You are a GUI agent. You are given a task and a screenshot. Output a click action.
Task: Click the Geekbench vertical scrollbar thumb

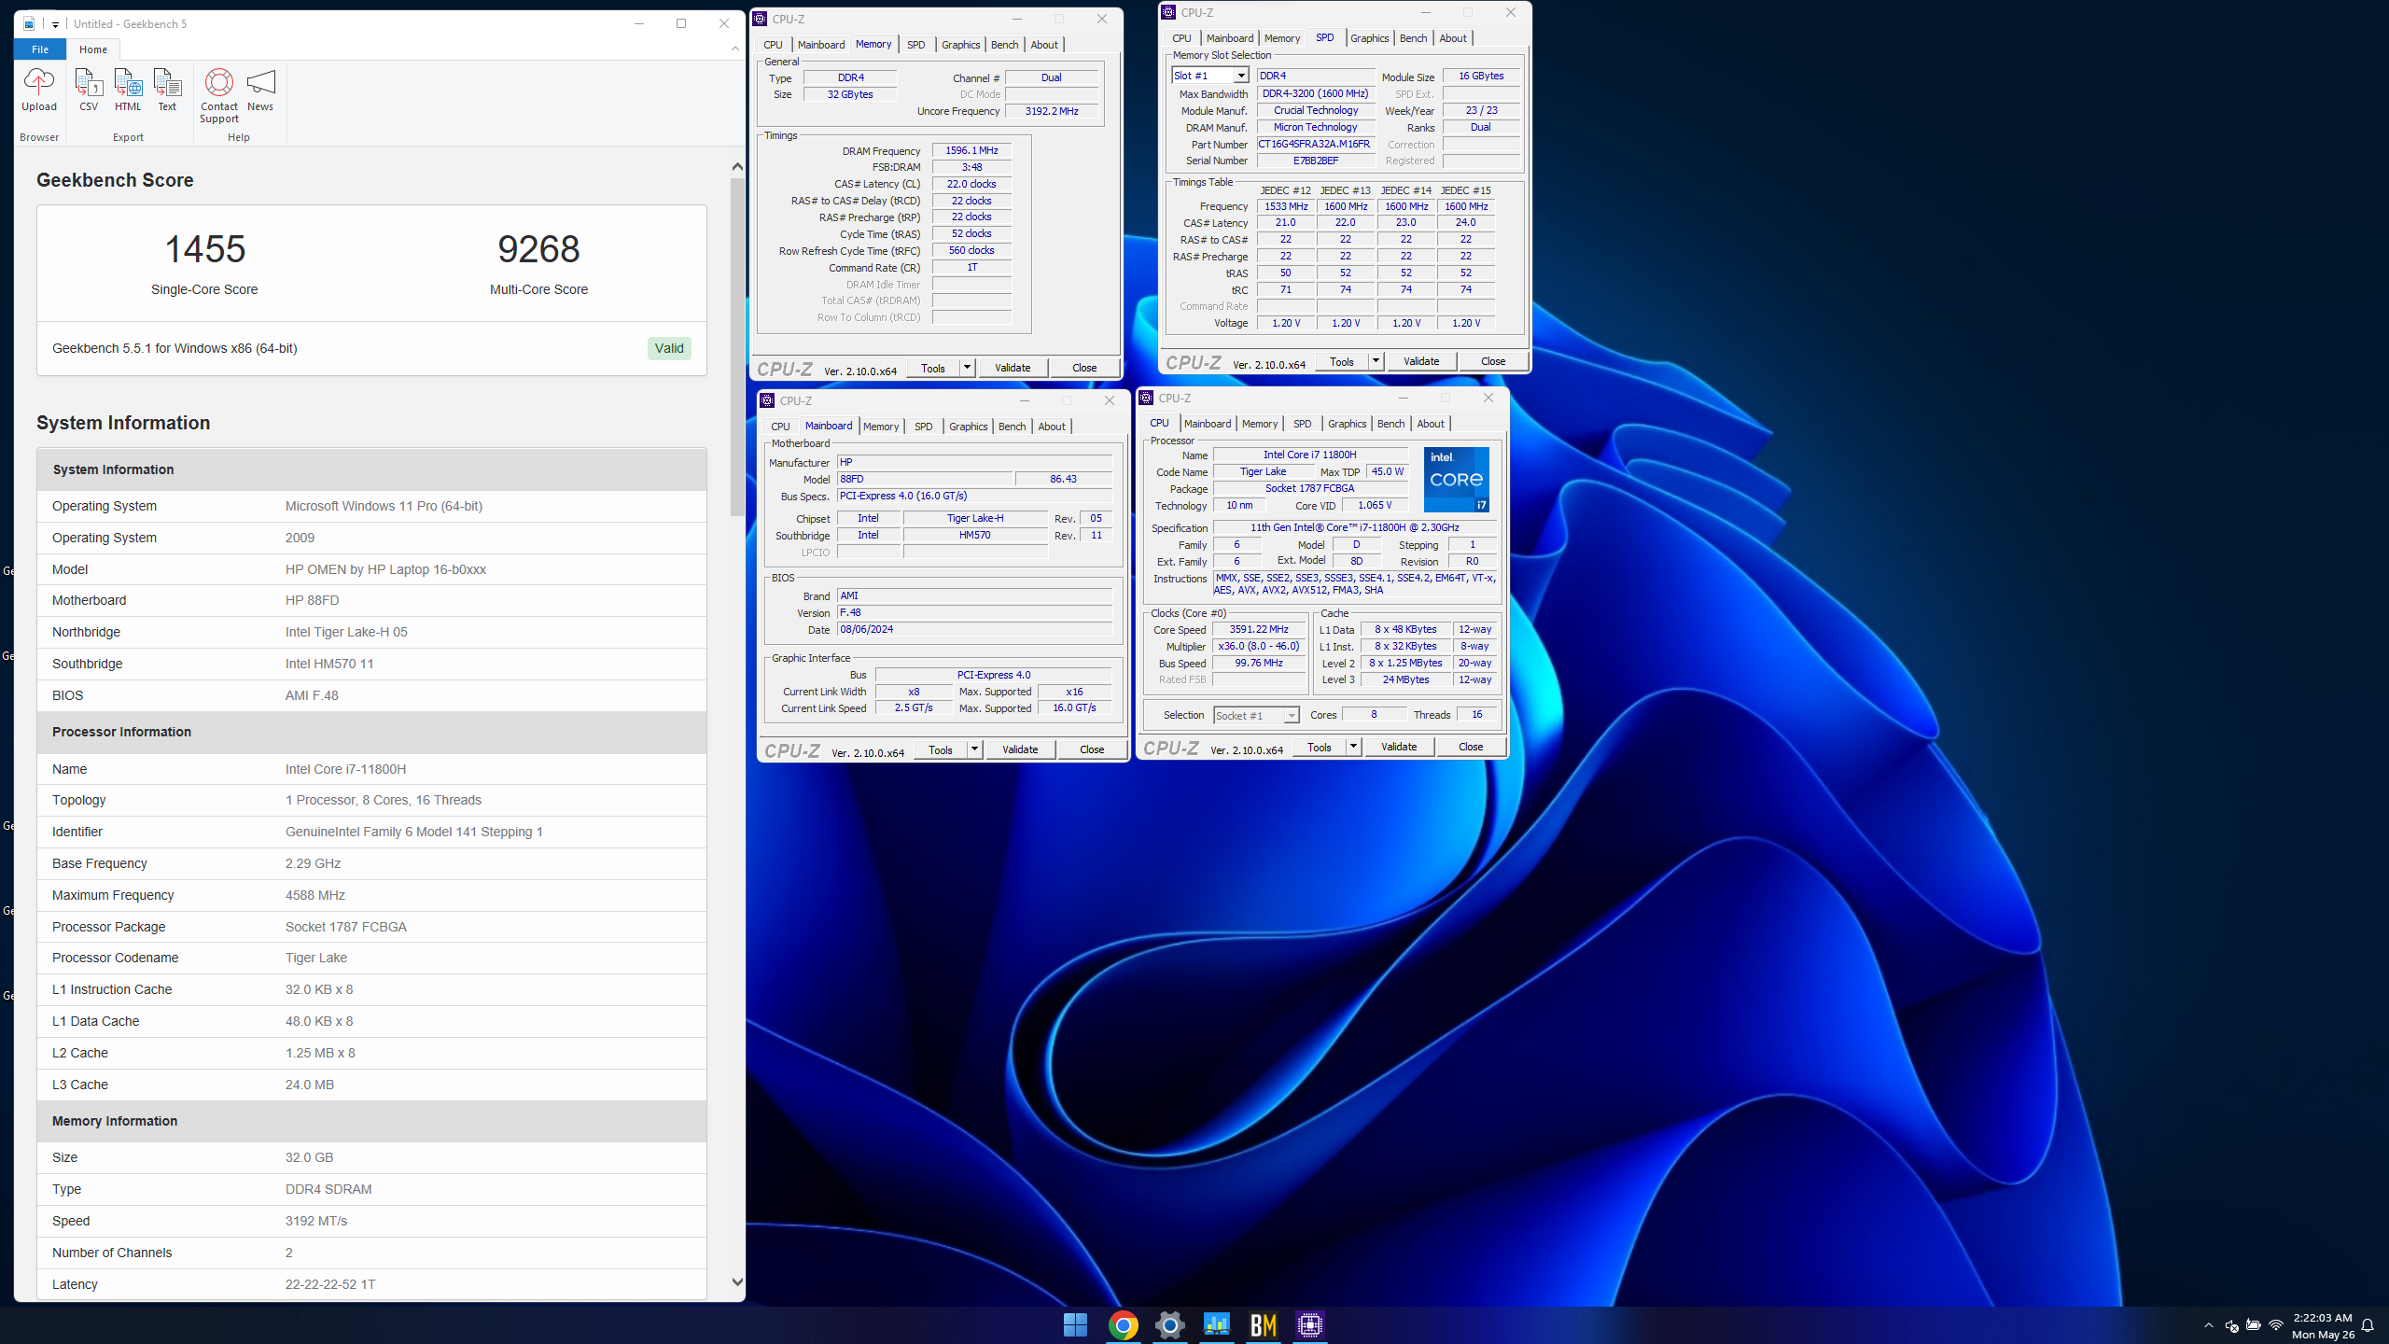737,345
